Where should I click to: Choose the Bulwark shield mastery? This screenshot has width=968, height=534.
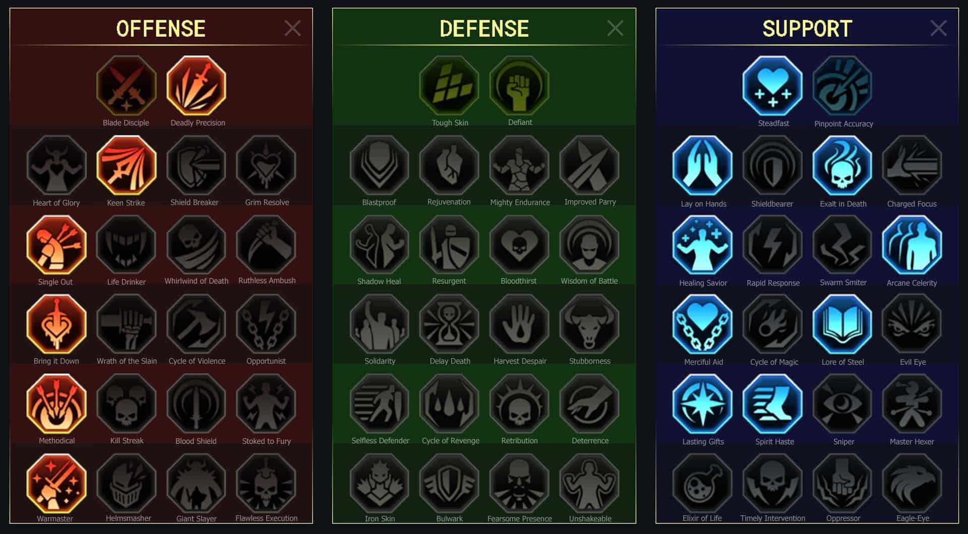coord(449,483)
